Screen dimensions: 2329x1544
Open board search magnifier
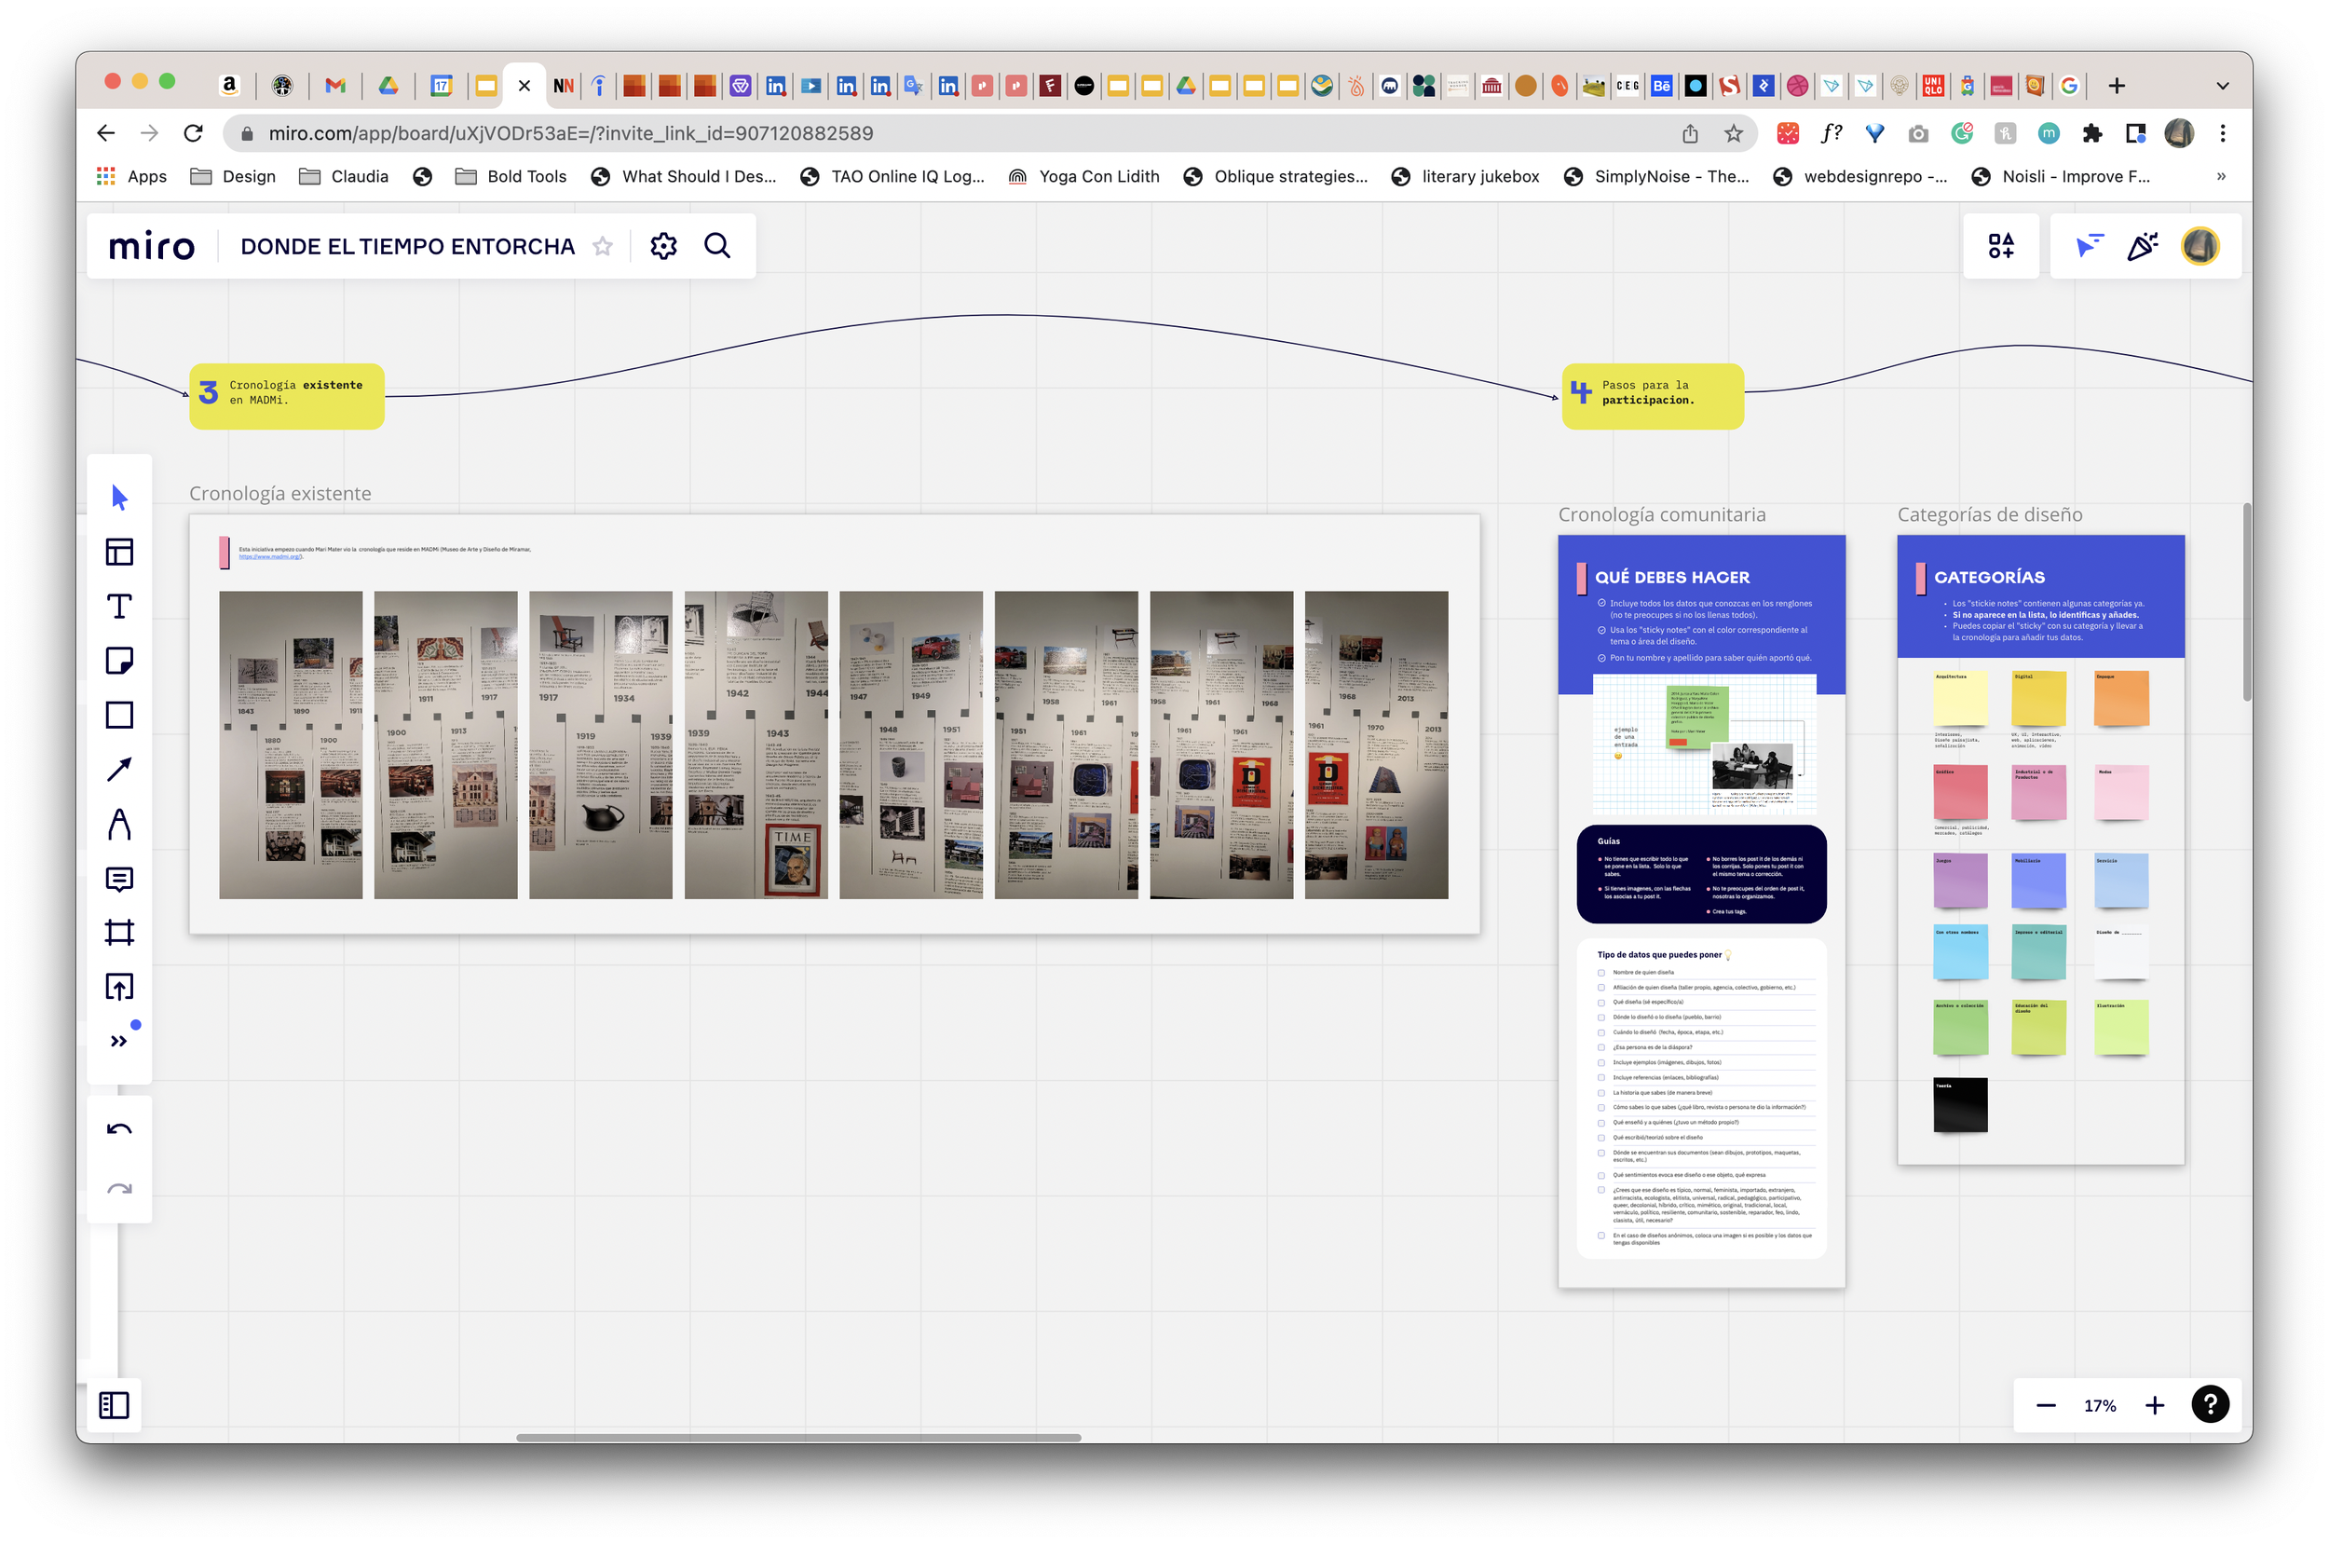pos(717,245)
